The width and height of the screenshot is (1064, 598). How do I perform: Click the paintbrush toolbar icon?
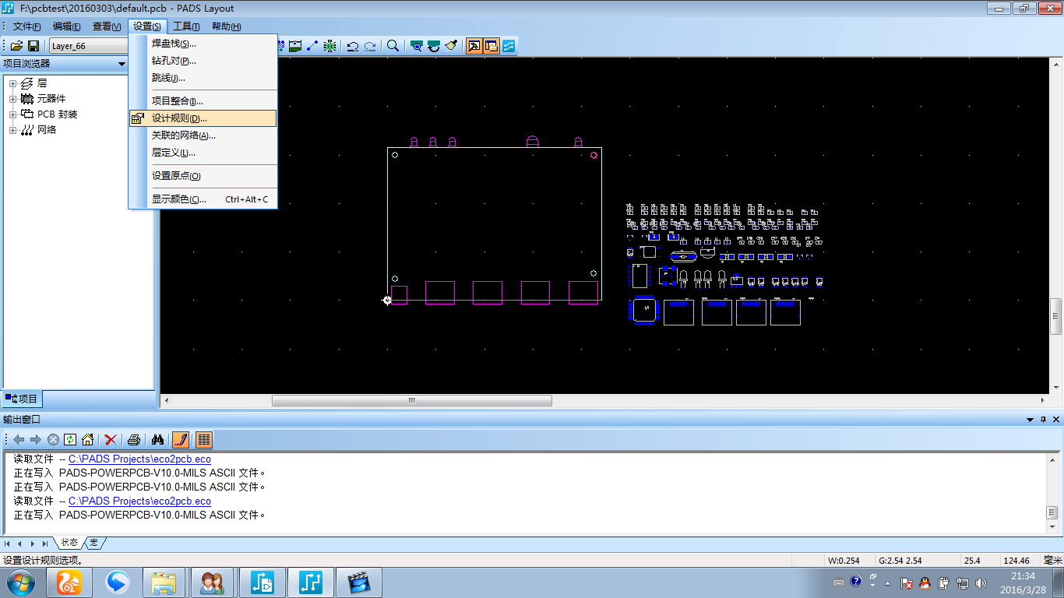click(451, 46)
